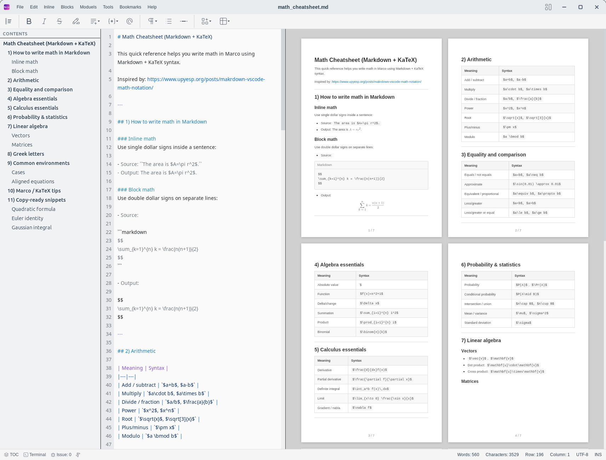Apply italic formatting
606x460 pixels.
pos(44,21)
